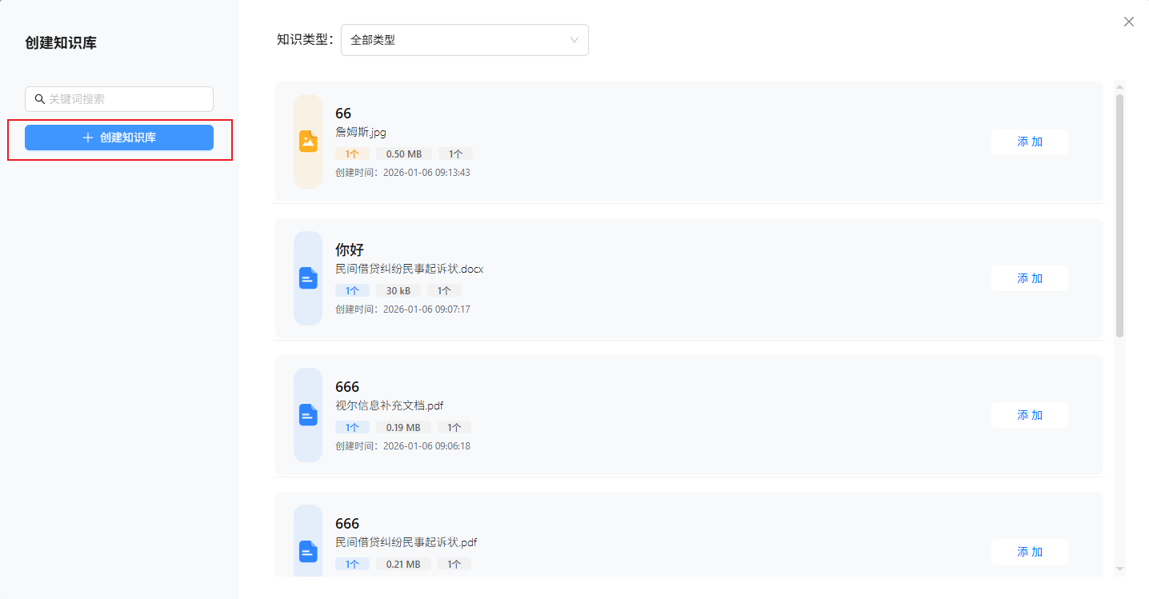Click the document icon for 民间借贷纠纷民事起诉状.docx
Screen dimensions: 1149x599
pyautogui.click(x=308, y=278)
